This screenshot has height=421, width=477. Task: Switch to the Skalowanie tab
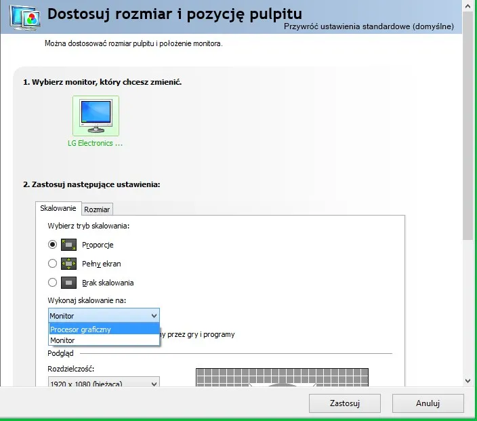pyautogui.click(x=58, y=208)
